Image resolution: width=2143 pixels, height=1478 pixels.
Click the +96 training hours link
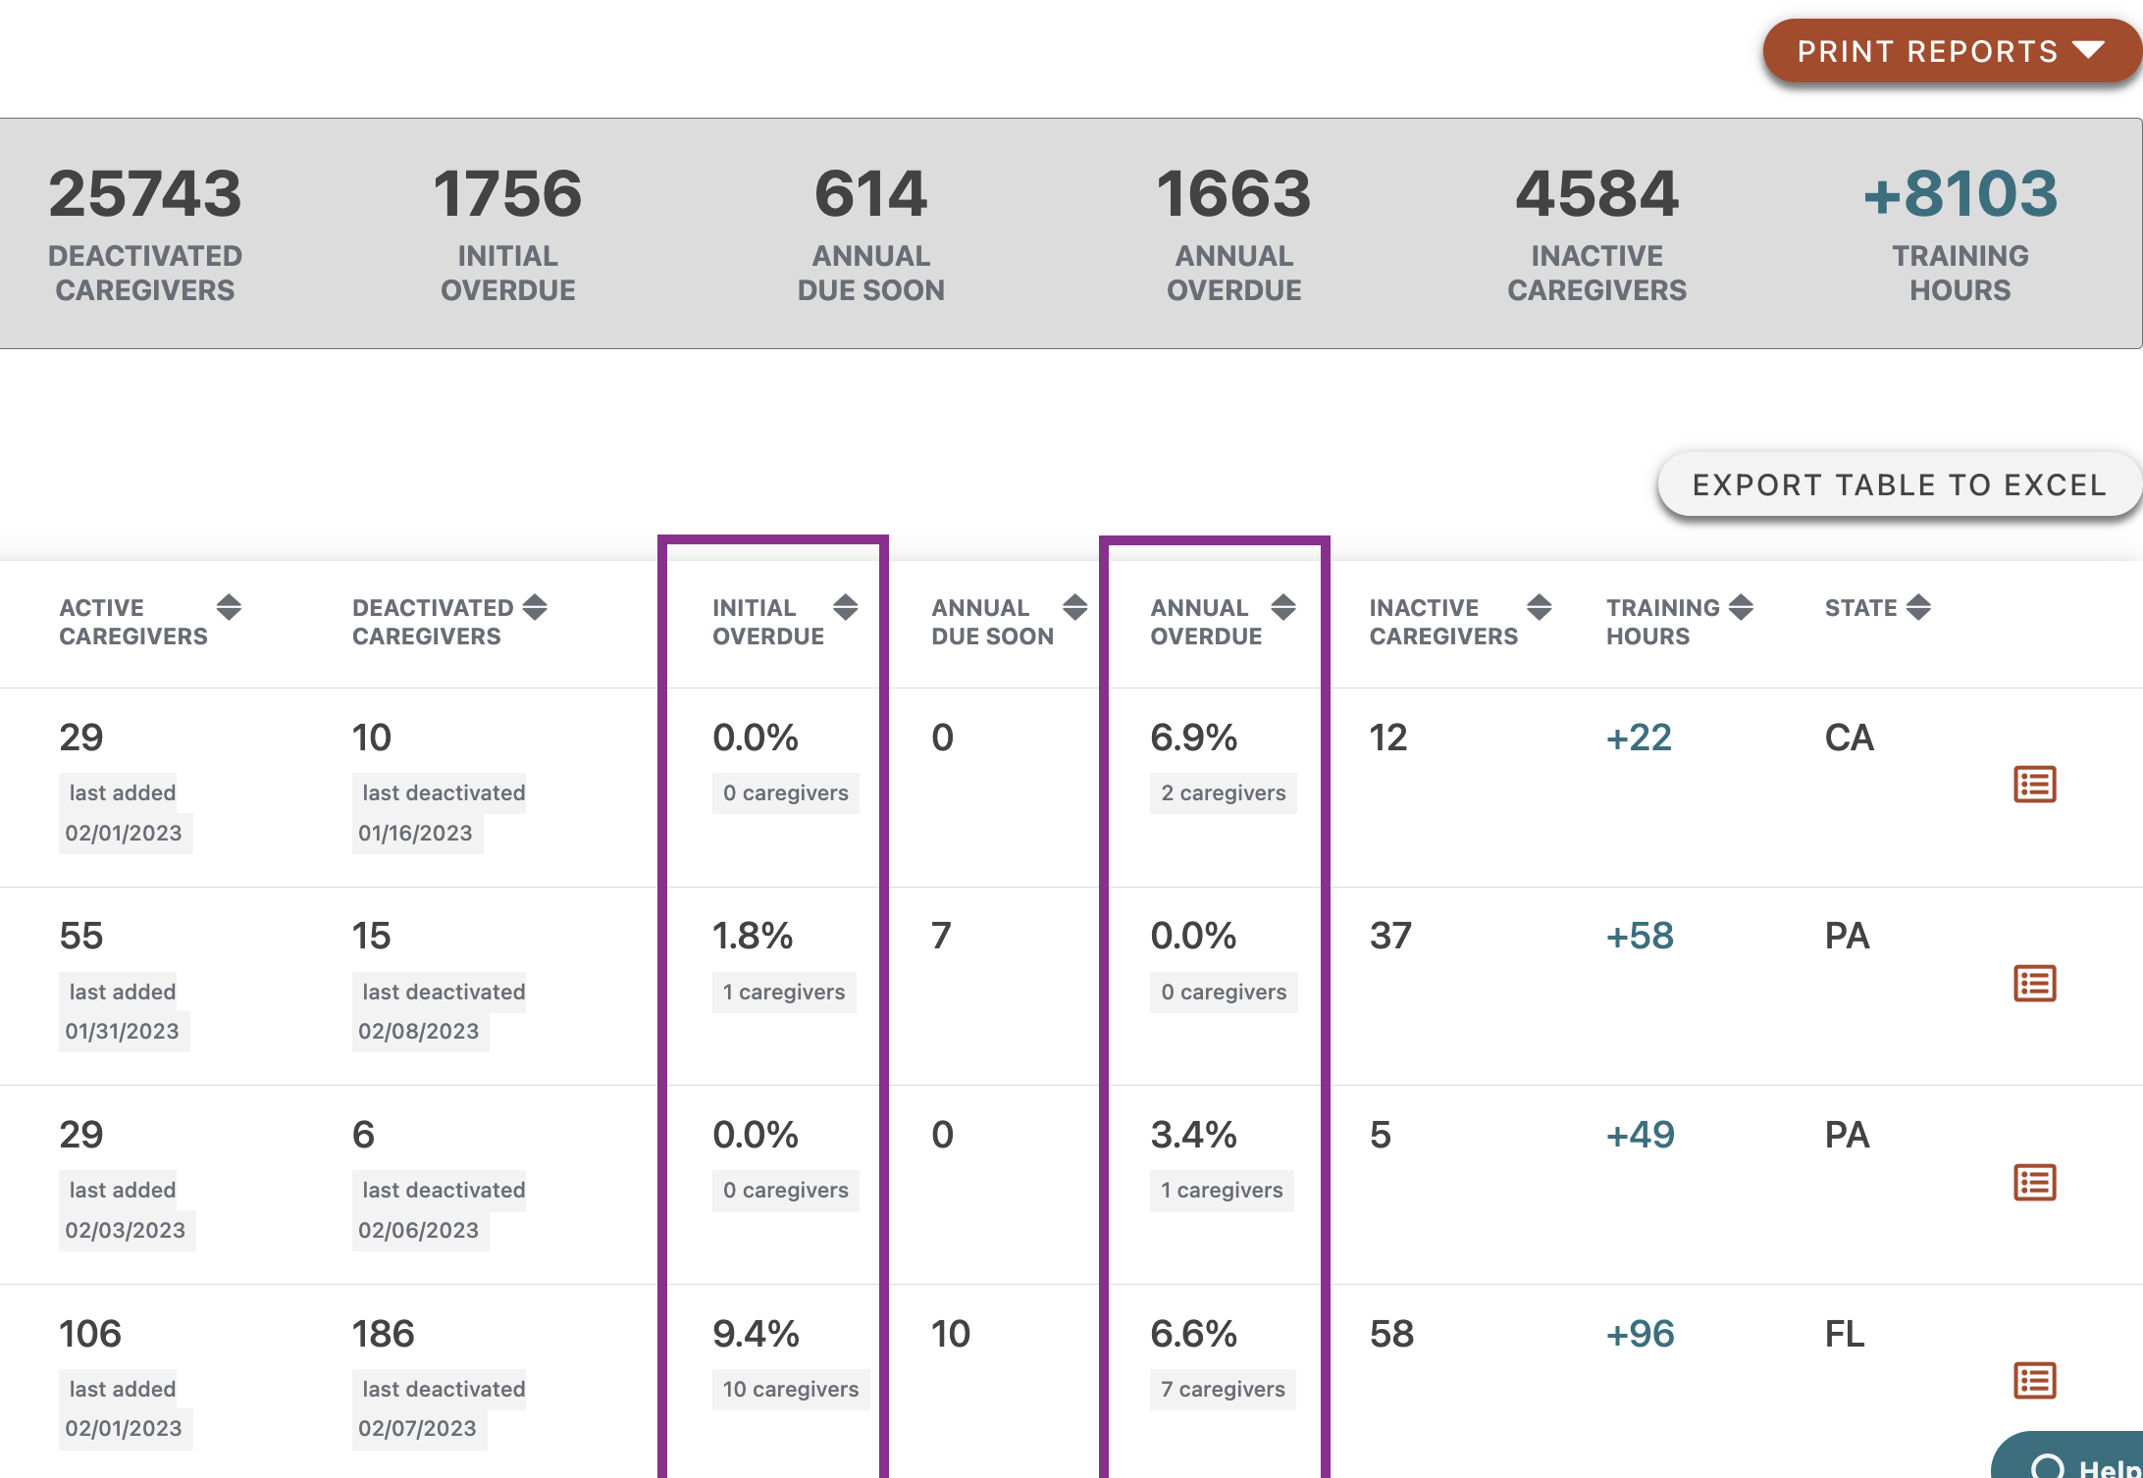1640,1334
